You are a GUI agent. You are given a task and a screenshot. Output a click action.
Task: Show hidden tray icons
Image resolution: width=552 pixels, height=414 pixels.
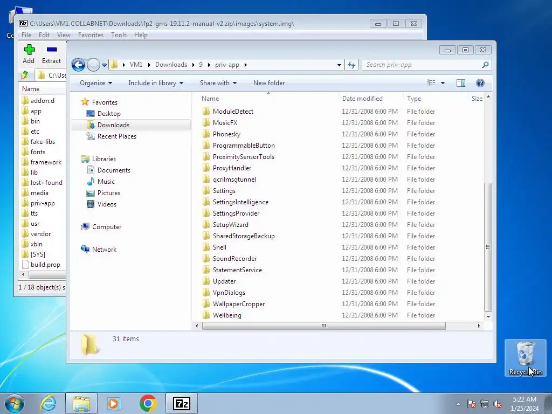pyautogui.click(x=458, y=404)
